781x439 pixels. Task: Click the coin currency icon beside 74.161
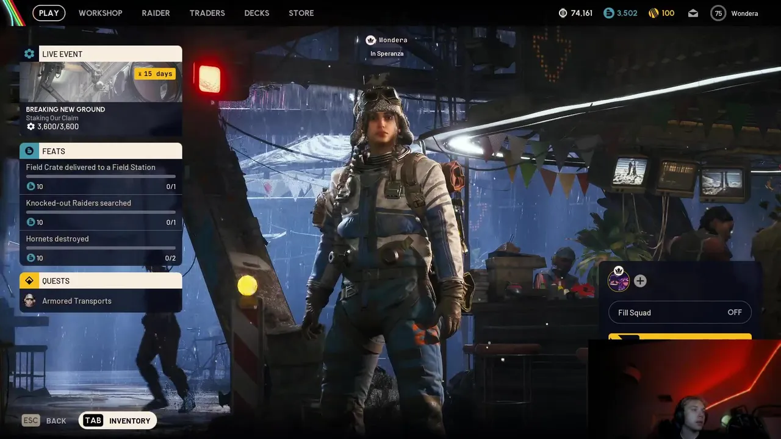coord(563,13)
